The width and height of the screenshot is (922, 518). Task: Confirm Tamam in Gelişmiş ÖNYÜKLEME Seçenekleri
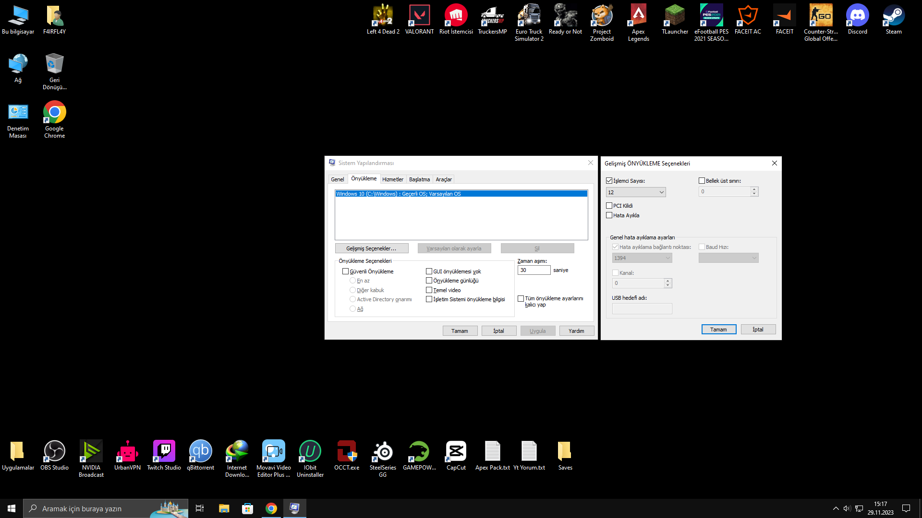coord(719,330)
